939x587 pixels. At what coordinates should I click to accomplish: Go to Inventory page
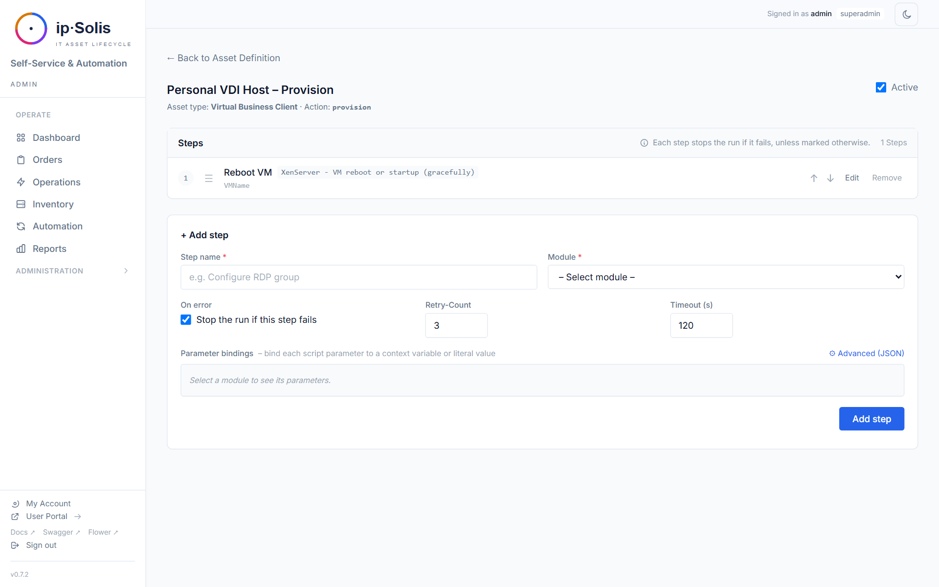(53, 204)
